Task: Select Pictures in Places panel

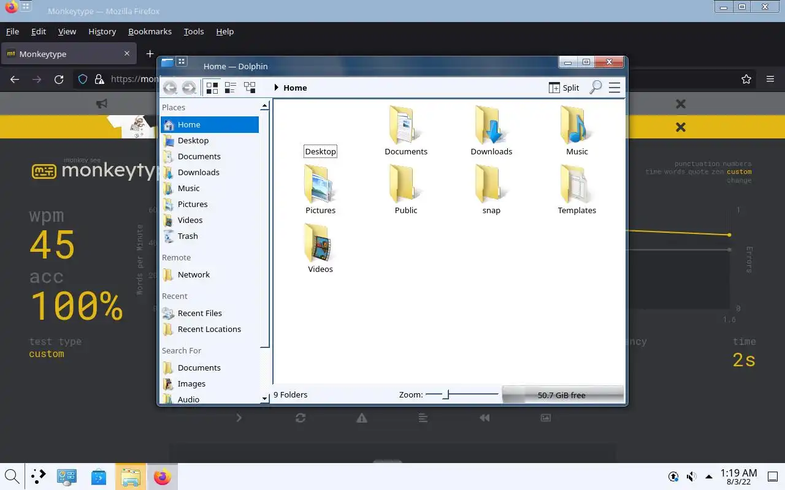Action: [210, 204]
